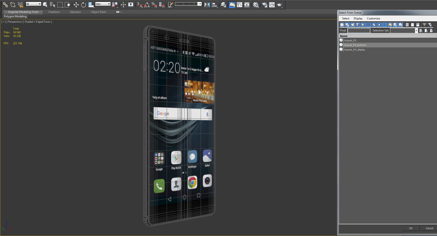Open the reference coordinate 'View' dropdown

[103, 4]
